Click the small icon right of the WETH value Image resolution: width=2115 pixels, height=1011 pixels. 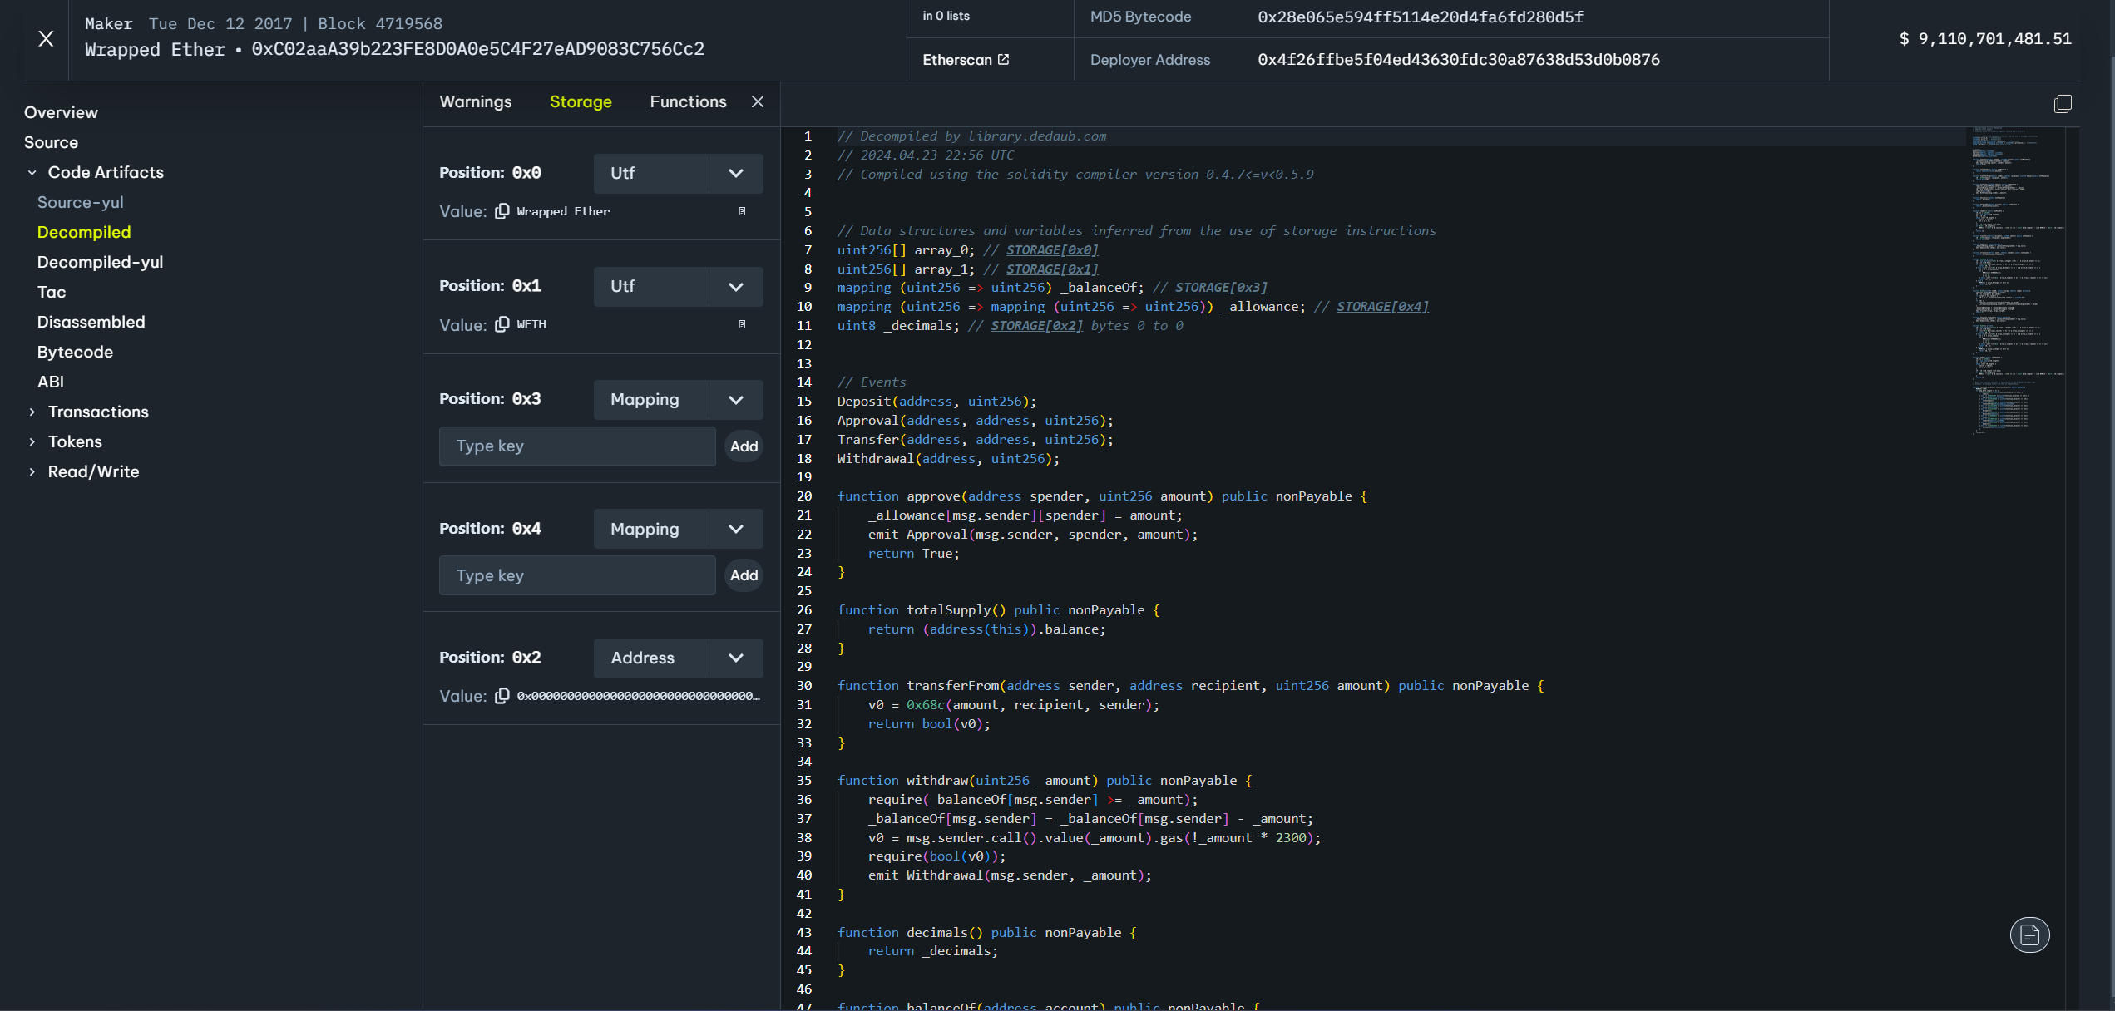point(742,324)
